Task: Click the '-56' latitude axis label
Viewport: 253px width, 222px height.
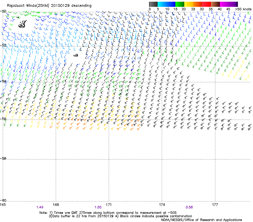Action: [x=3, y=119]
